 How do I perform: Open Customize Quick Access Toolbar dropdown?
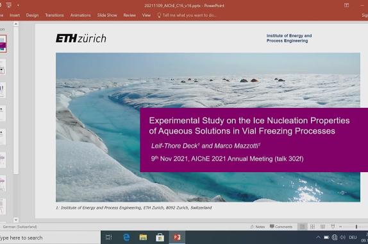coord(18,5)
